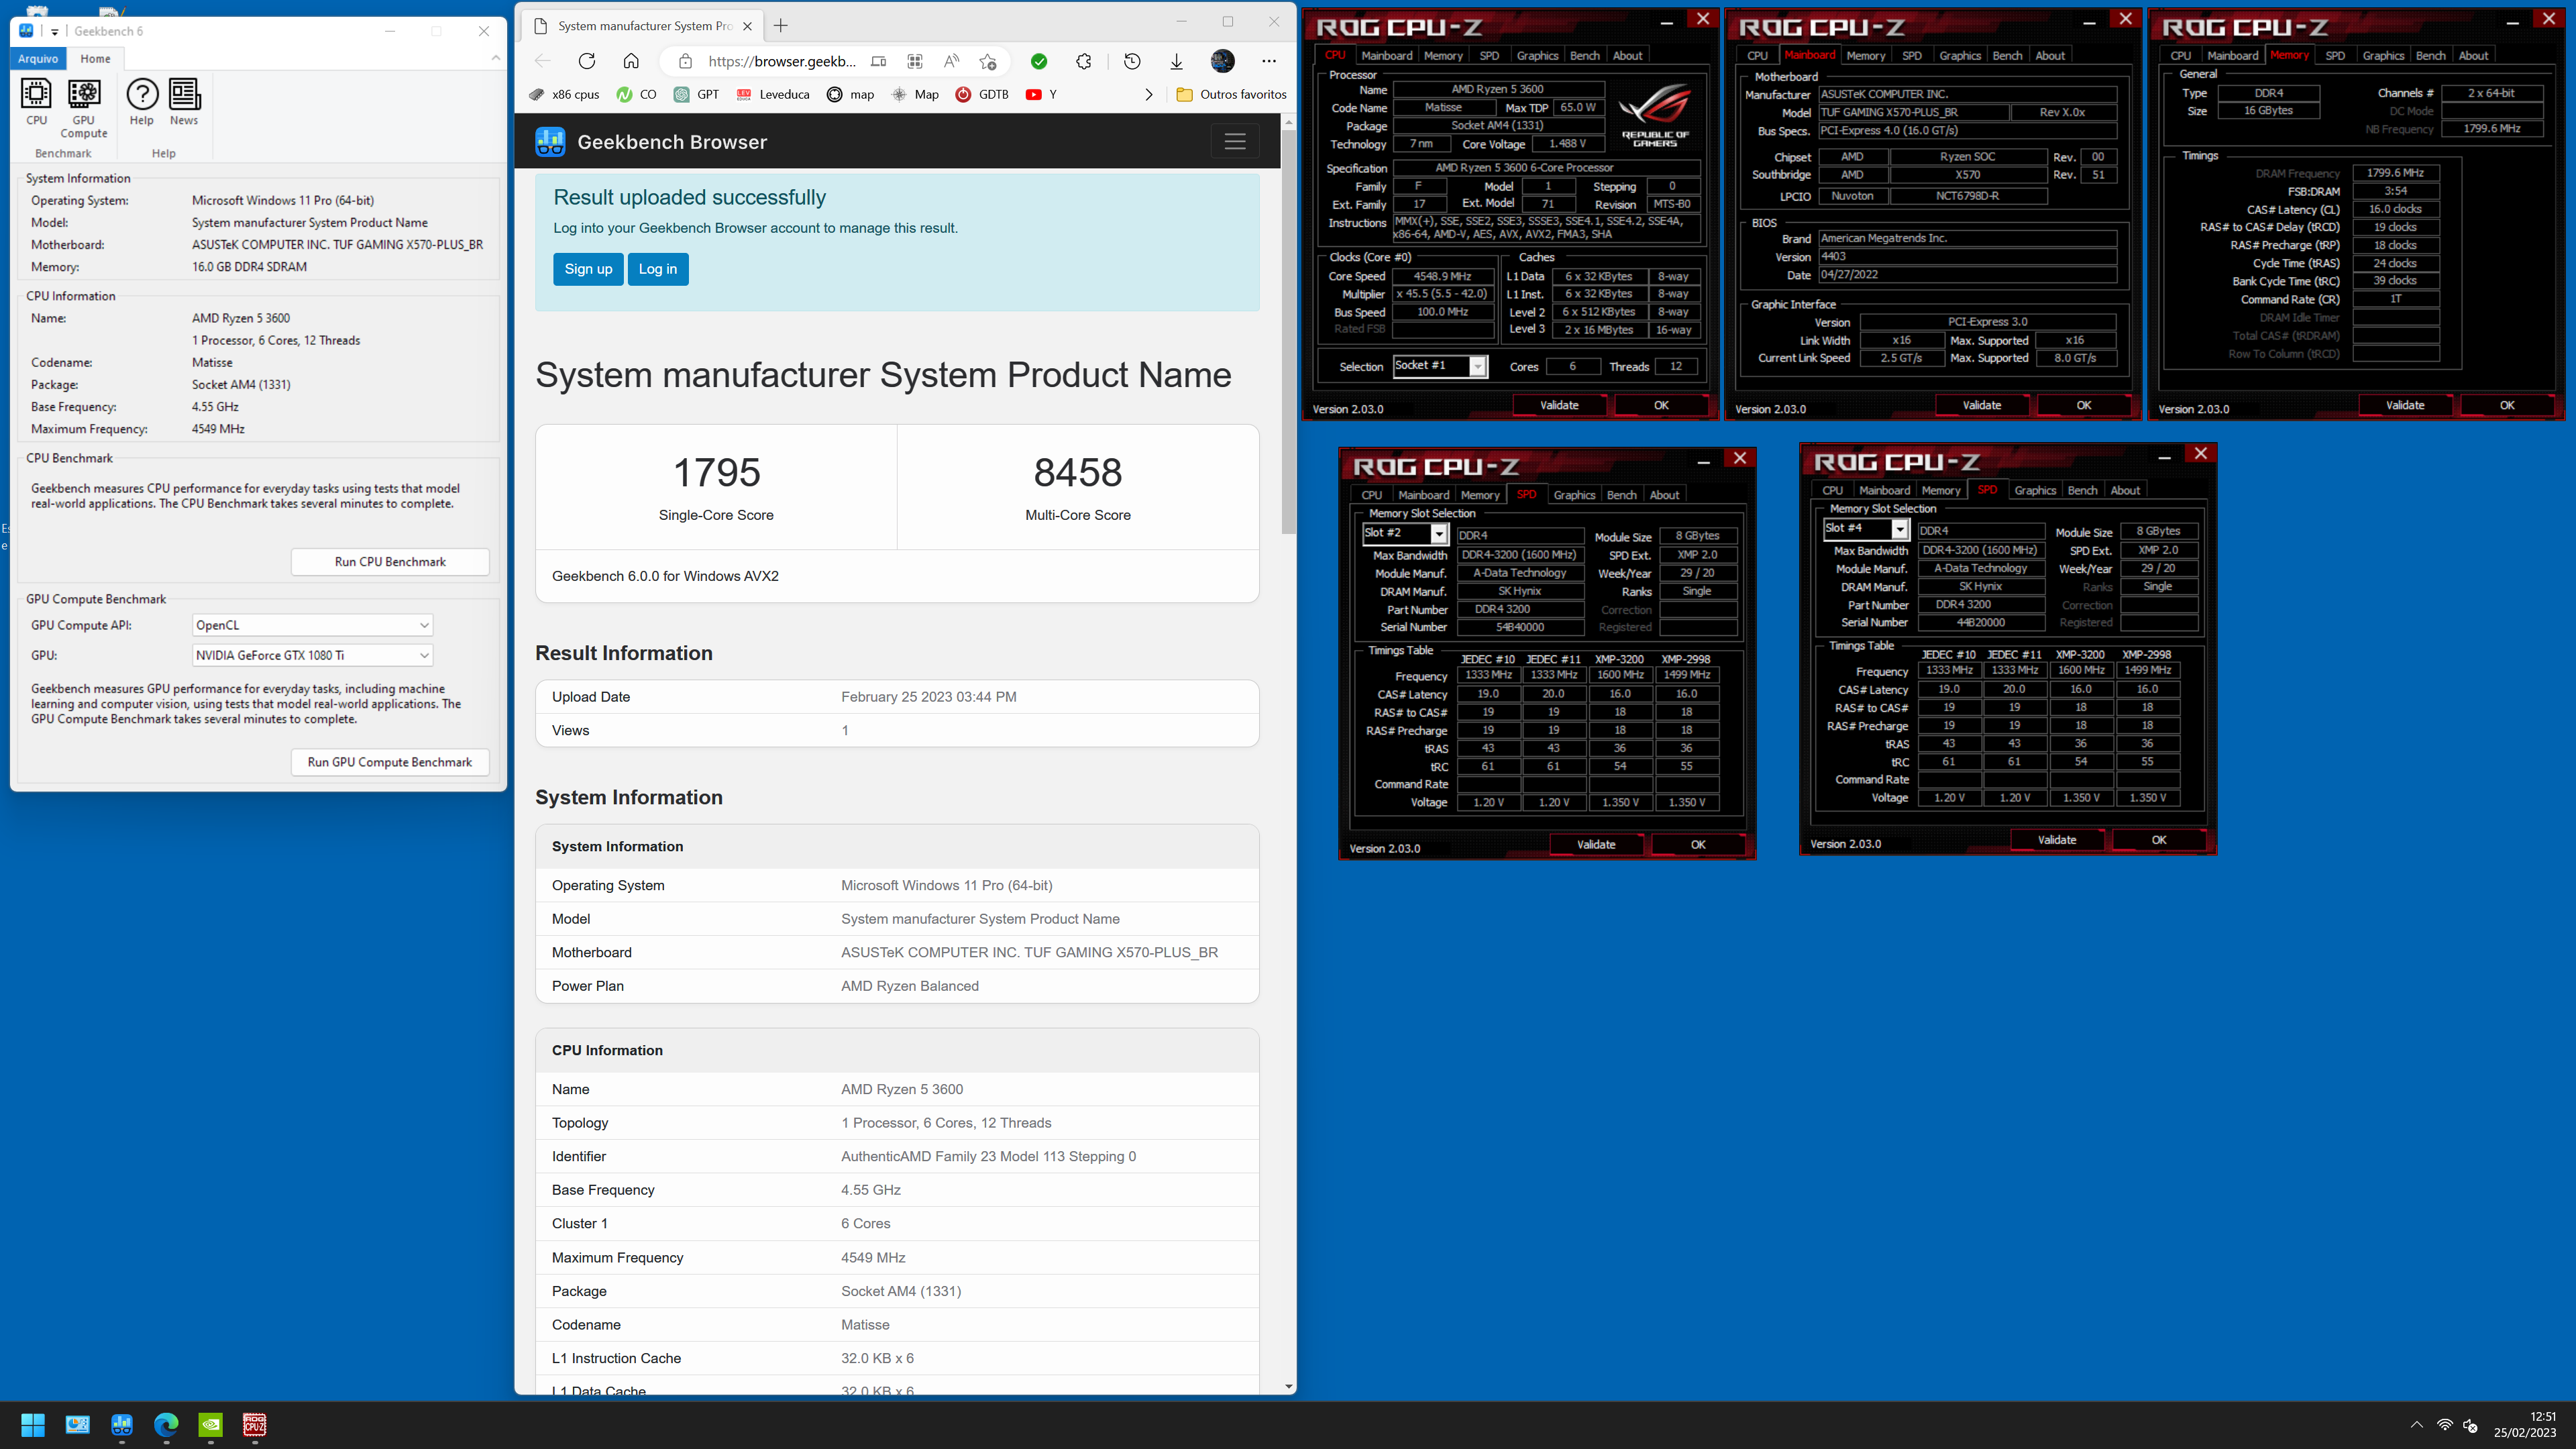The height and width of the screenshot is (1449, 2576).
Task: Open Slot #2 dropdown in SPD CPU-Z window
Action: (x=1405, y=534)
